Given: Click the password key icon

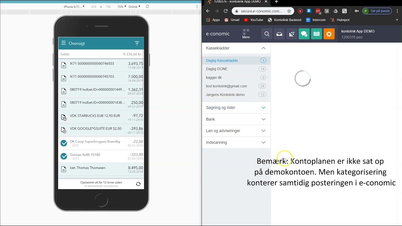Looking at the screenshot, I should point(357,11).
